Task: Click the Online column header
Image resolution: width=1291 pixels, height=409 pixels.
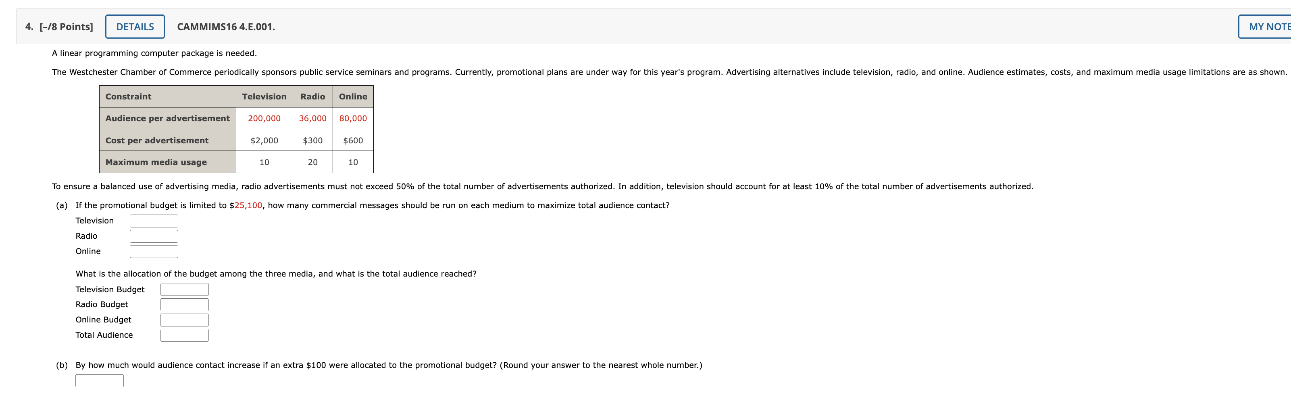Action: (353, 96)
